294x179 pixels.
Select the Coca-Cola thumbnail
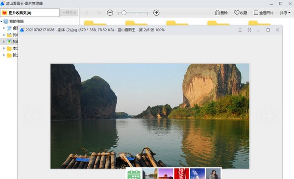coord(181,174)
